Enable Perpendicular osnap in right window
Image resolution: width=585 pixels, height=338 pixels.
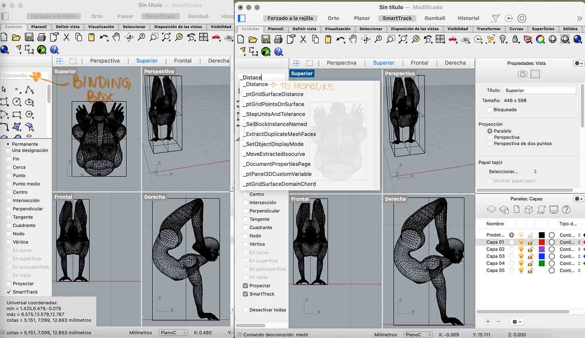tap(245, 211)
